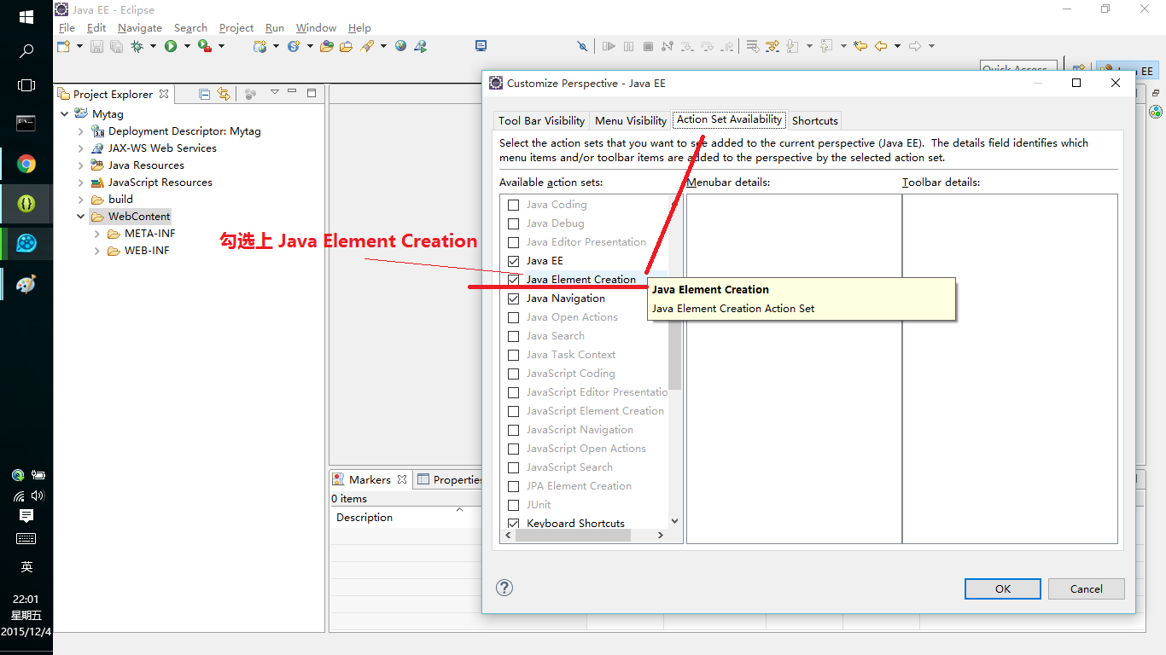This screenshot has height=655, width=1166.
Task: Click the Skip All Breakpoints icon
Action: coord(582,46)
